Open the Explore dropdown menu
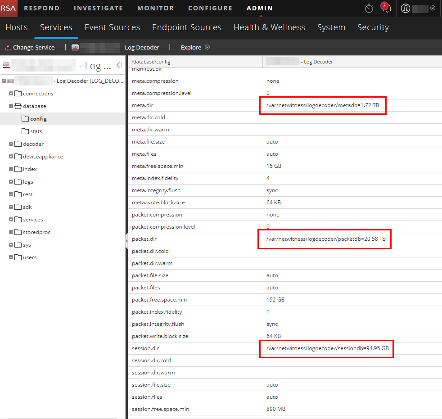Viewport: 442px width, 419px height. (195, 47)
